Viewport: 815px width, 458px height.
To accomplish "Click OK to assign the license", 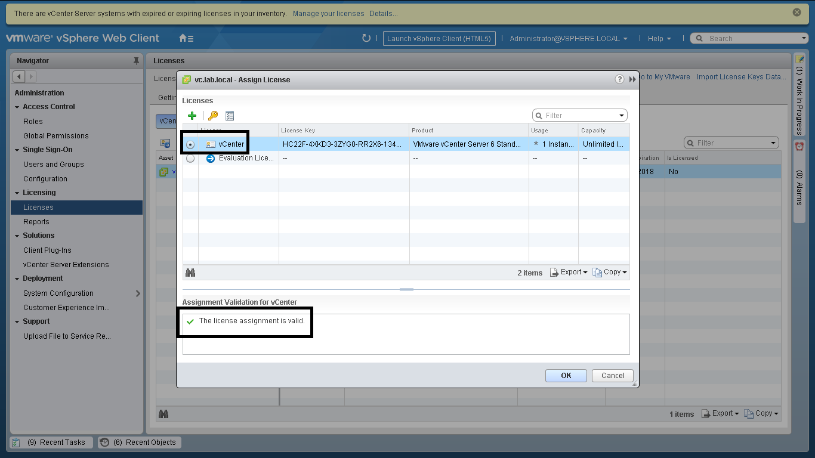I will tap(566, 375).
